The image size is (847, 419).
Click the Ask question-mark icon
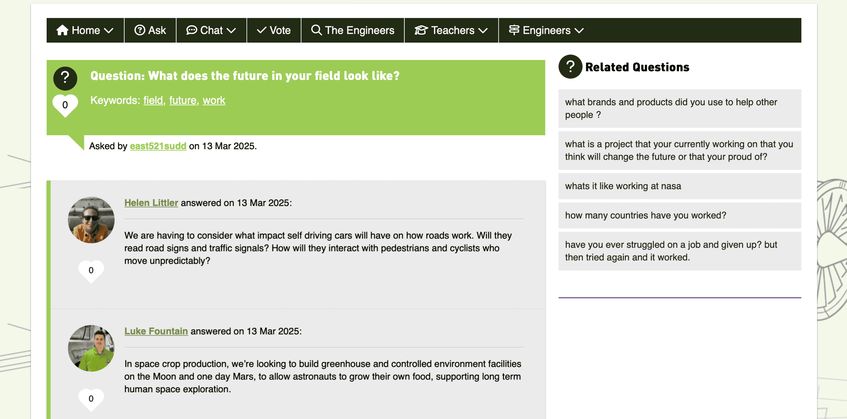140,30
